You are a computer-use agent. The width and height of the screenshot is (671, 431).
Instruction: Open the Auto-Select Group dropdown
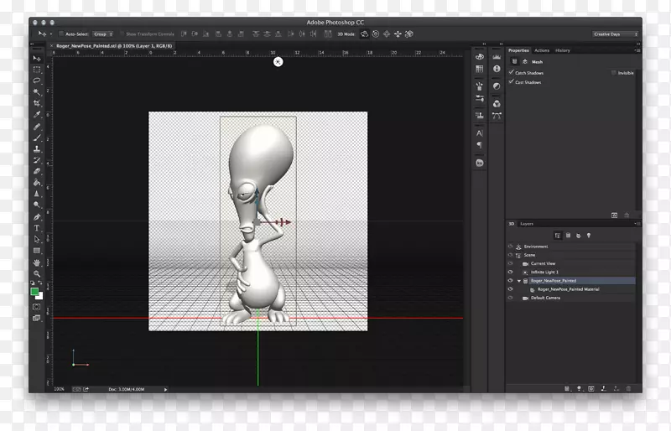coord(103,34)
